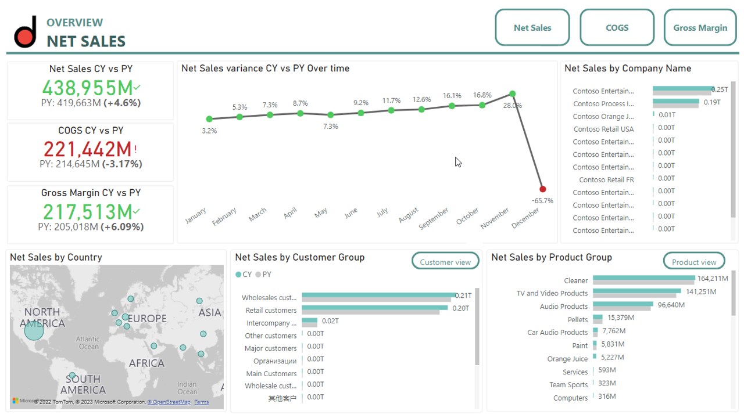Click the Pellets product group label

[x=578, y=320]
